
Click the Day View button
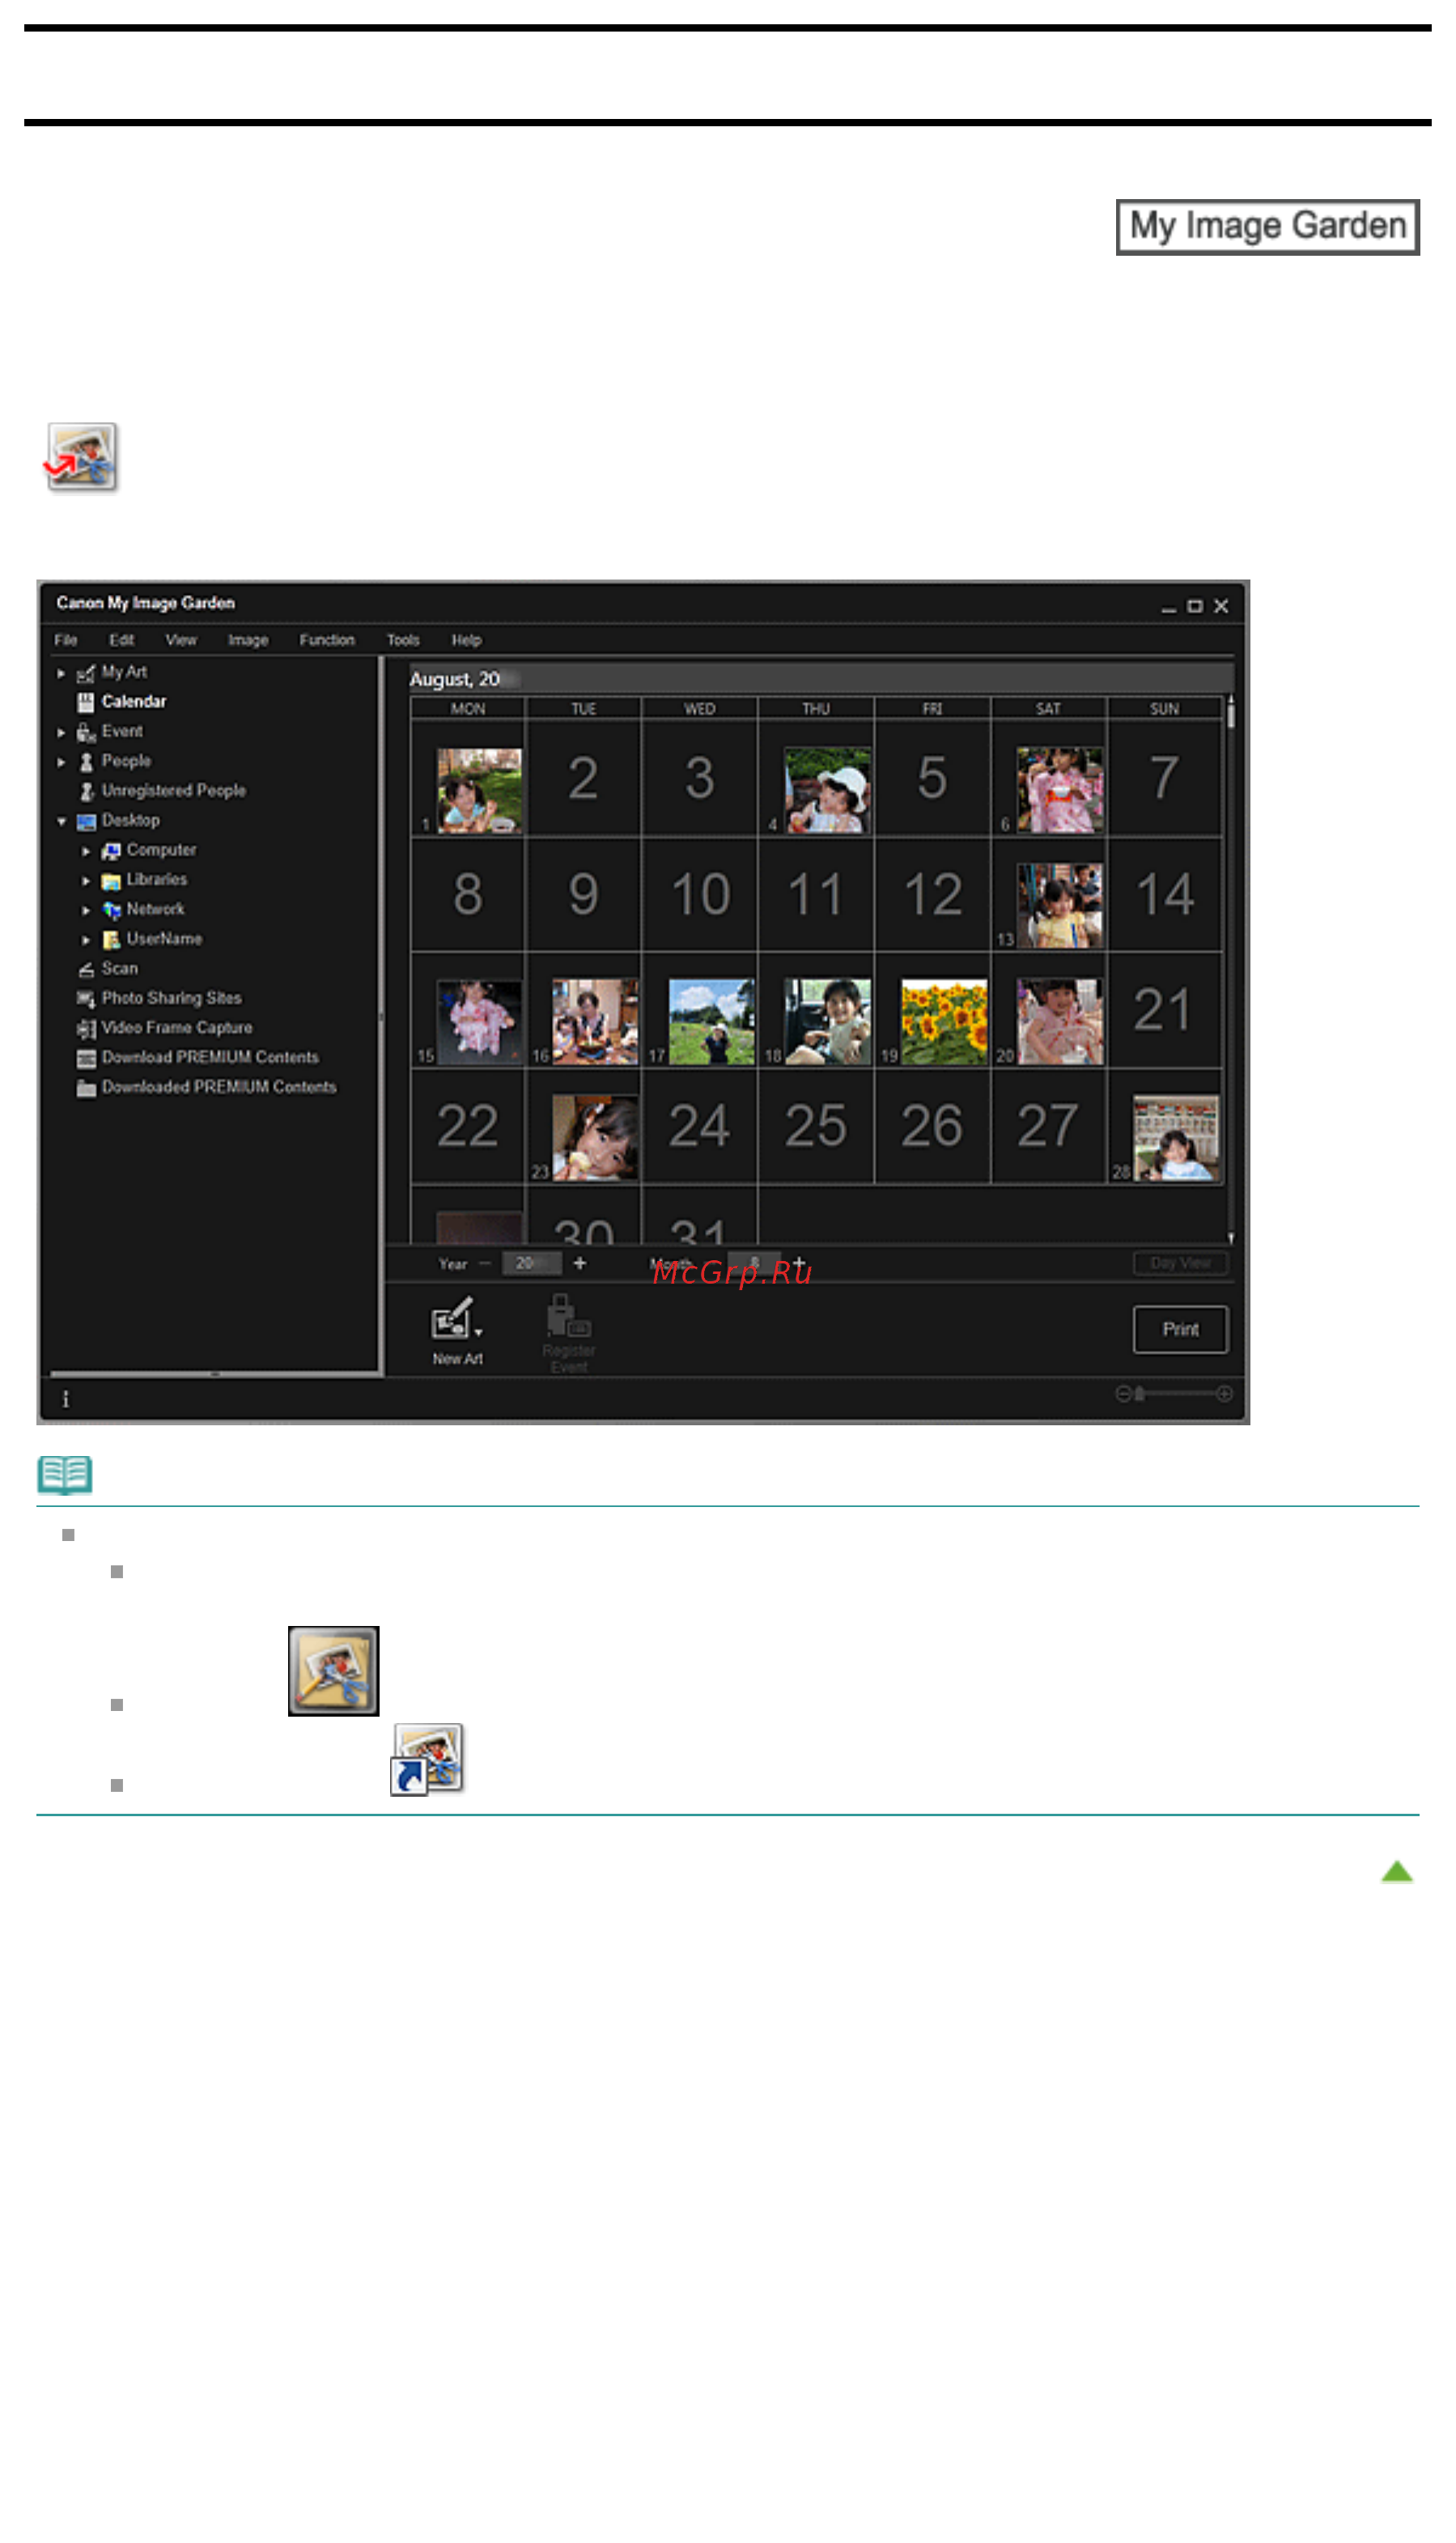pyautogui.click(x=1180, y=1263)
